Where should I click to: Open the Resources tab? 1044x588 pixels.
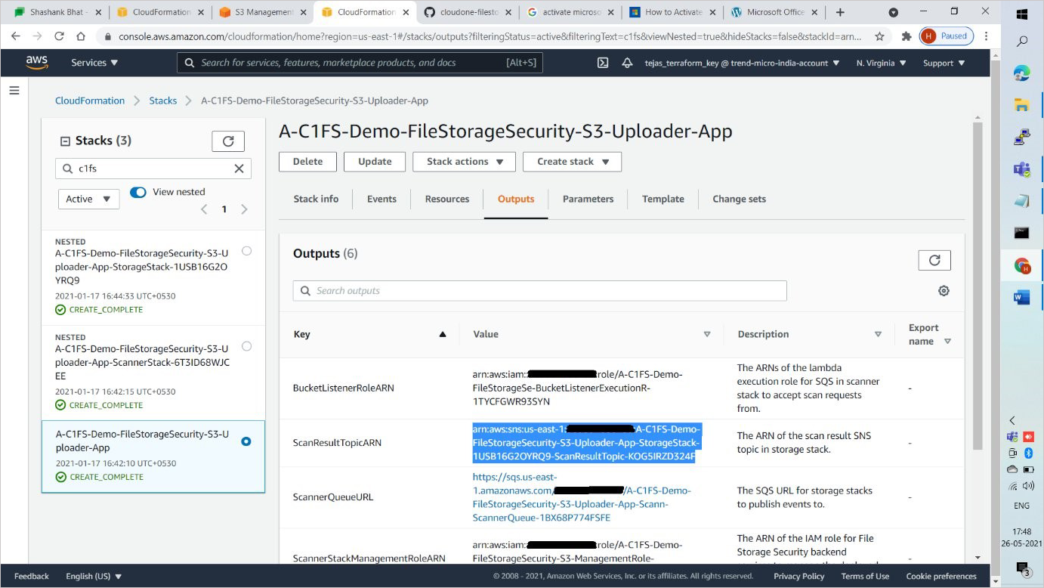(447, 199)
